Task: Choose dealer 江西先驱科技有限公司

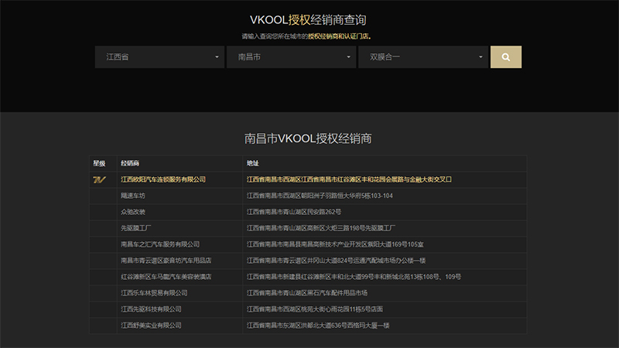Action: pyautogui.click(x=151, y=309)
